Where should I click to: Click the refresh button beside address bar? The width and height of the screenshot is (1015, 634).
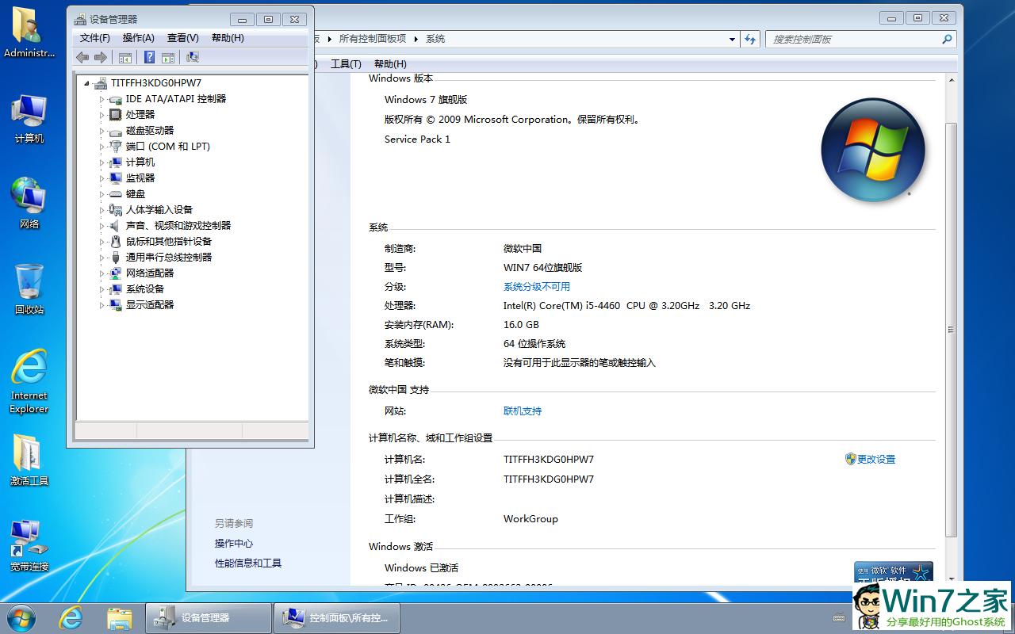750,39
